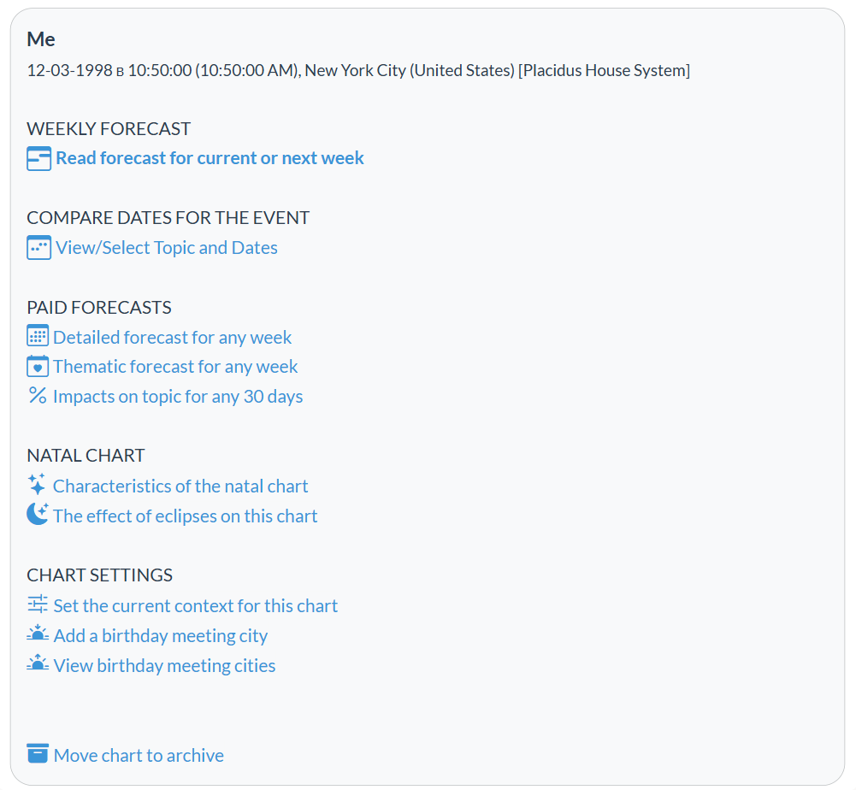The width and height of the screenshot is (856, 790).
Task: Click the compare dates calendar icon
Action: [38, 248]
